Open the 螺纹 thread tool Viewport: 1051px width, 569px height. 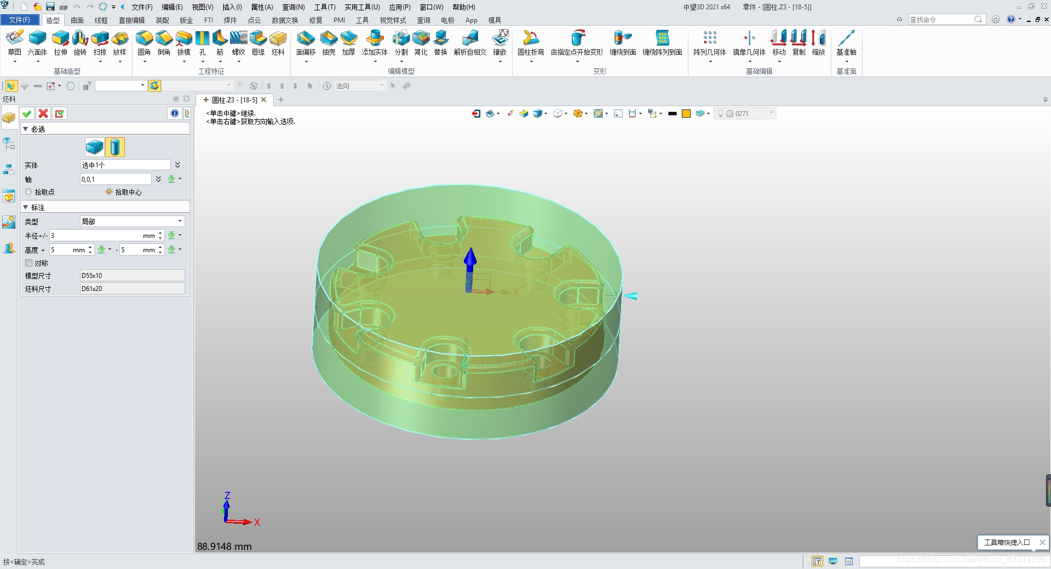[238, 43]
